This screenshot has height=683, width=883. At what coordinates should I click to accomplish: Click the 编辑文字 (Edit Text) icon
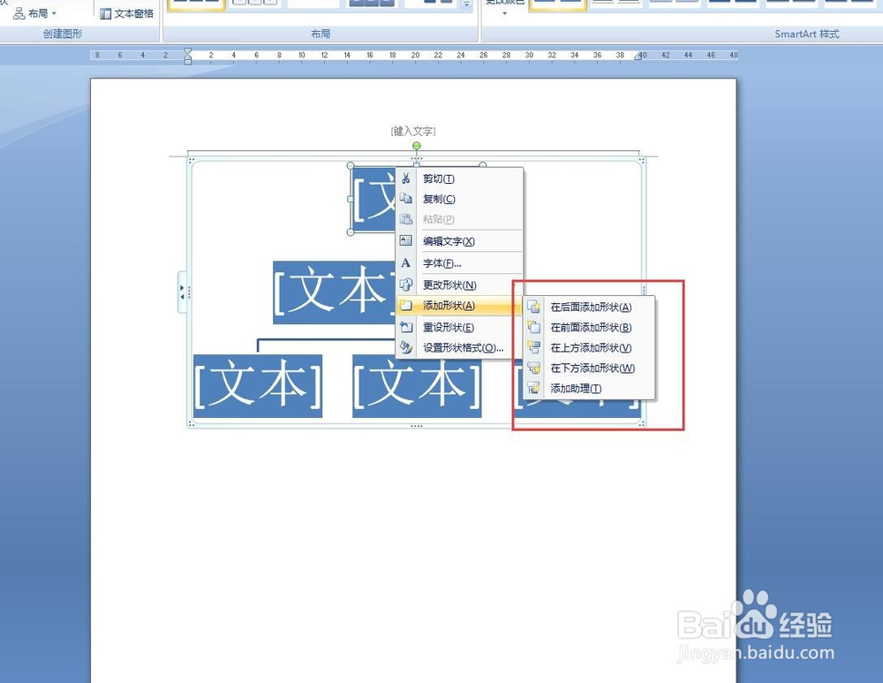404,240
